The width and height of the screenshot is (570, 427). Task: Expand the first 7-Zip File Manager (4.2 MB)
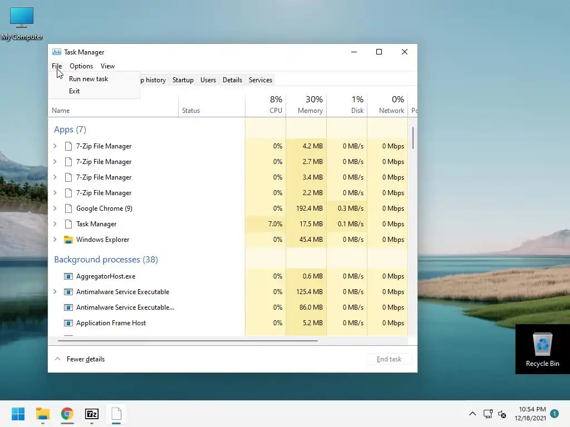click(x=55, y=146)
